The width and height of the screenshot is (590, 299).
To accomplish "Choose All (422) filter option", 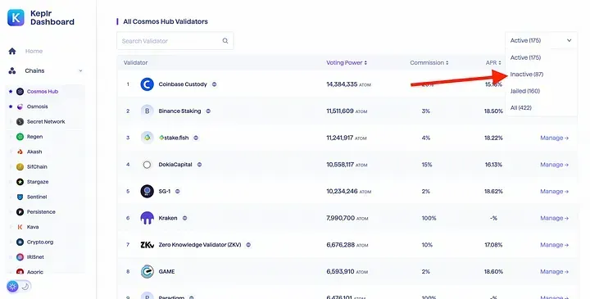I will [521, 107].
